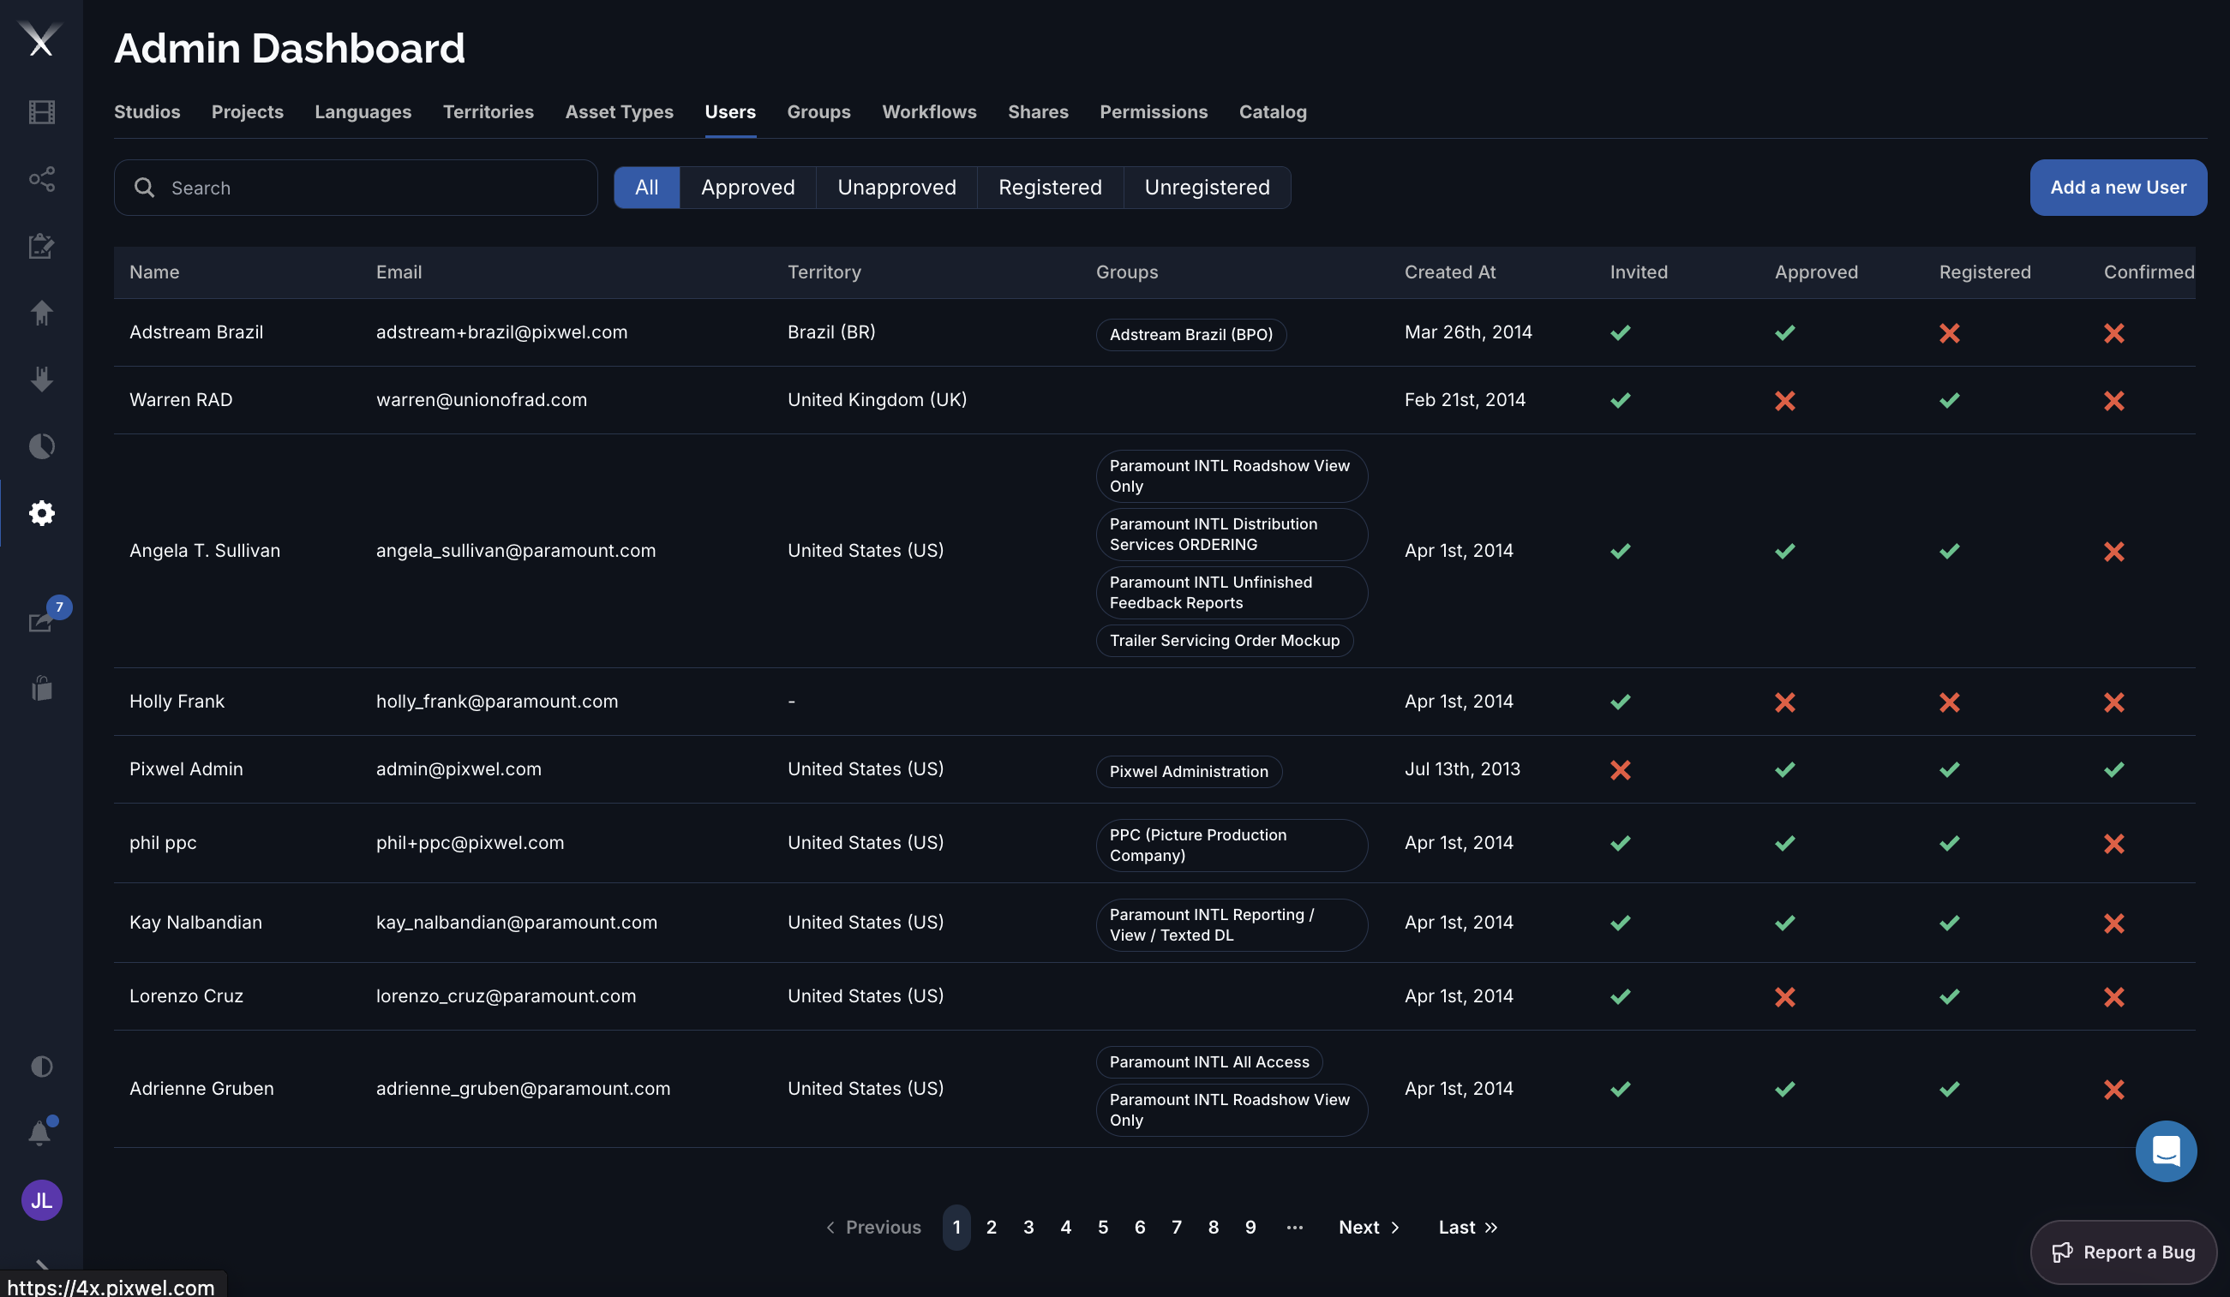
Task: Switch to the Territories tab
Action: click(488, 111)
